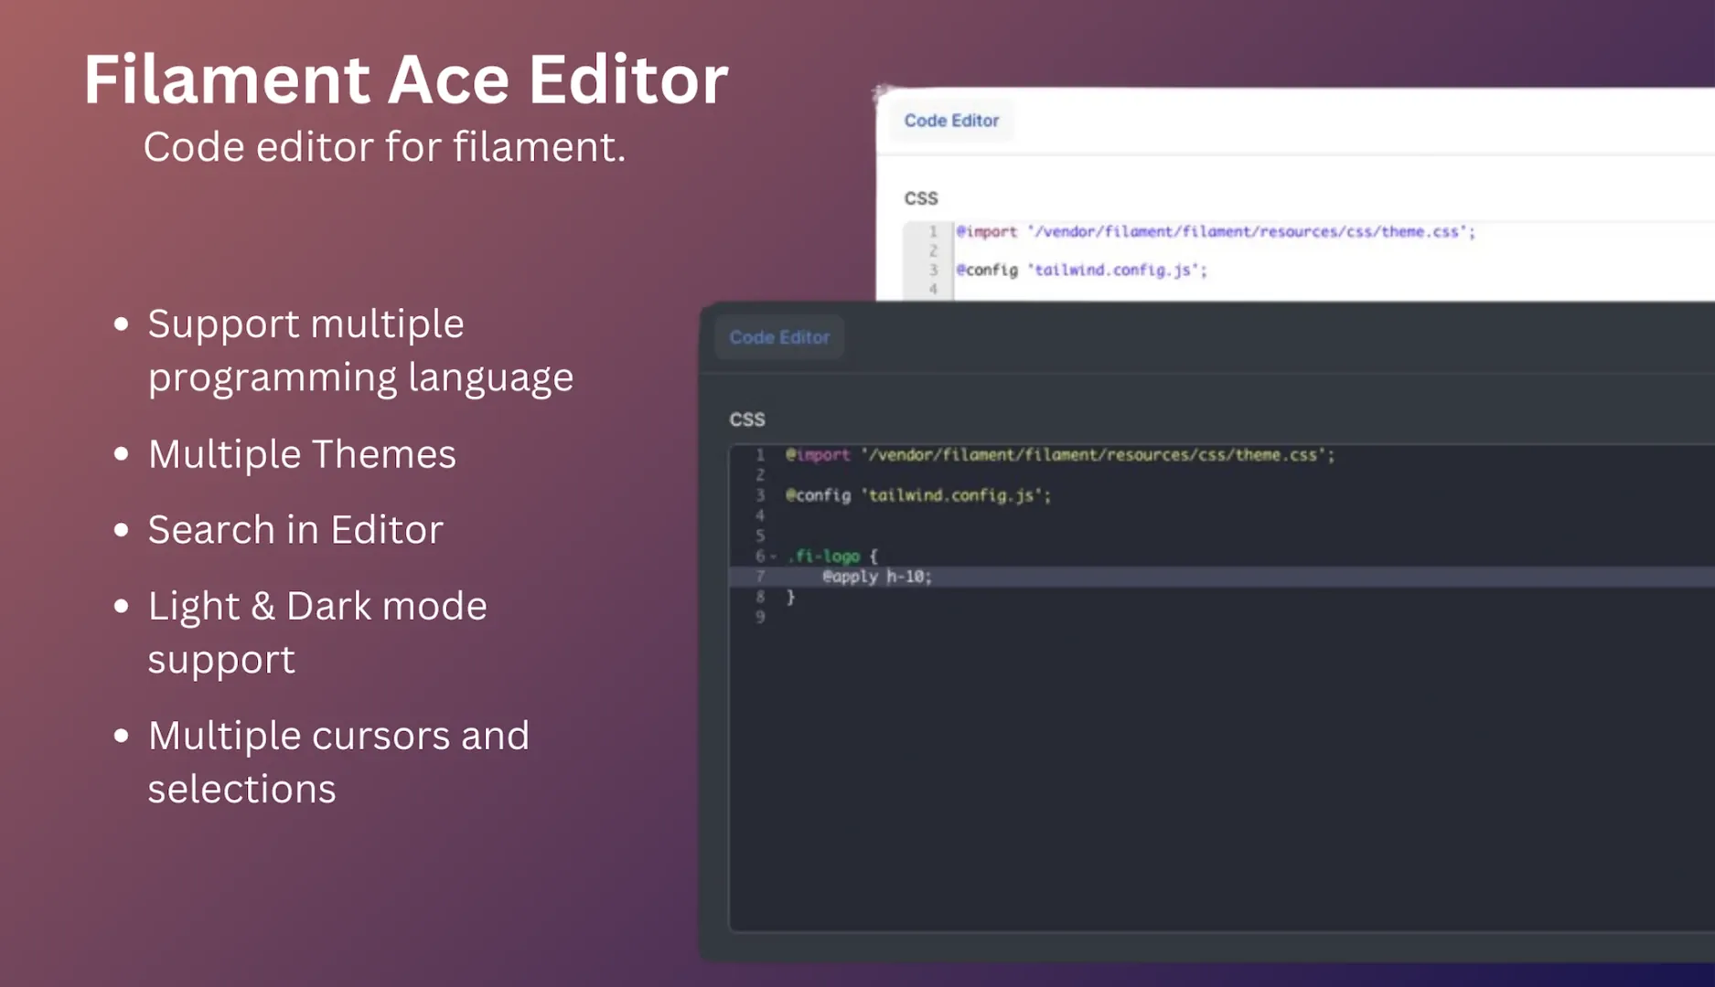1715x987 pixels.
Task: Select the .fi-logo selector on line 6
Action: tap(828, 556)
